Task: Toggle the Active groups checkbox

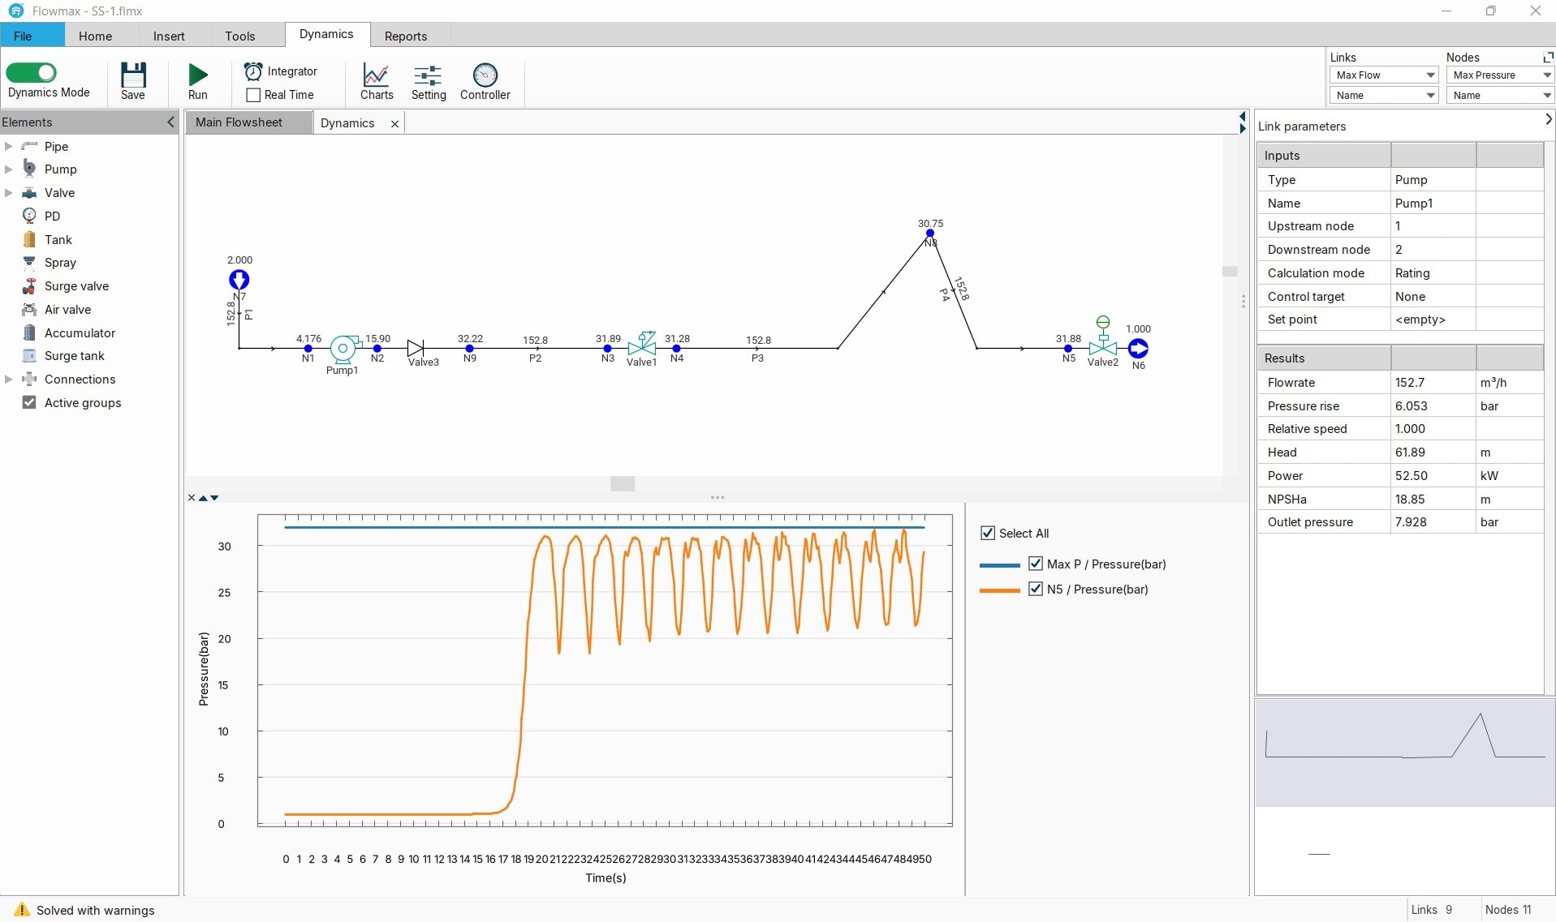Action: 29,402
